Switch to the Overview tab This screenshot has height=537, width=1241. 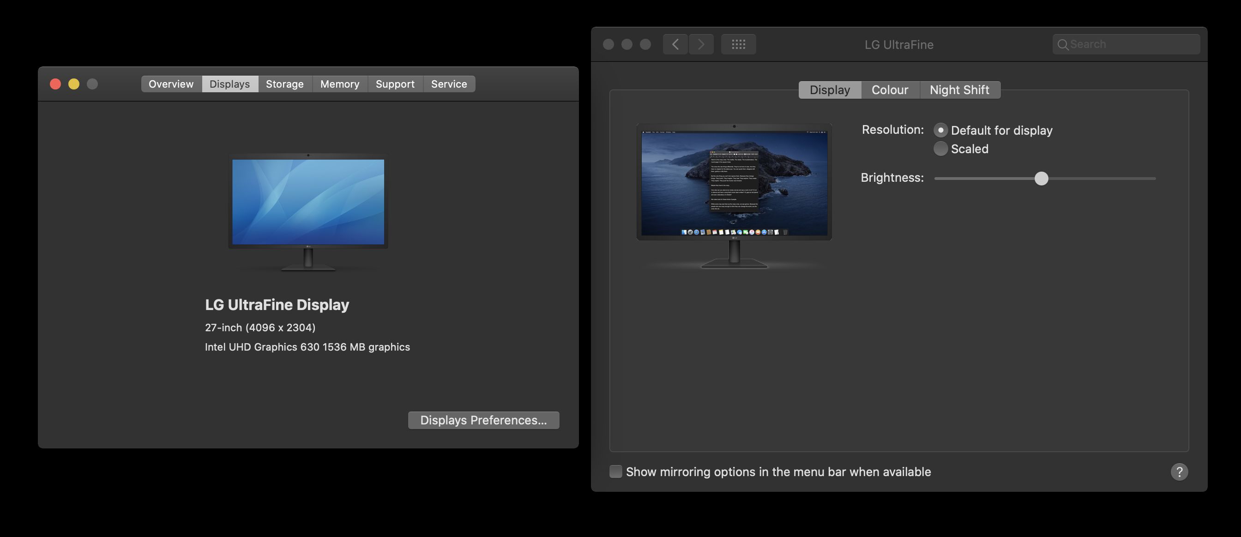click(x=171, y=84)
